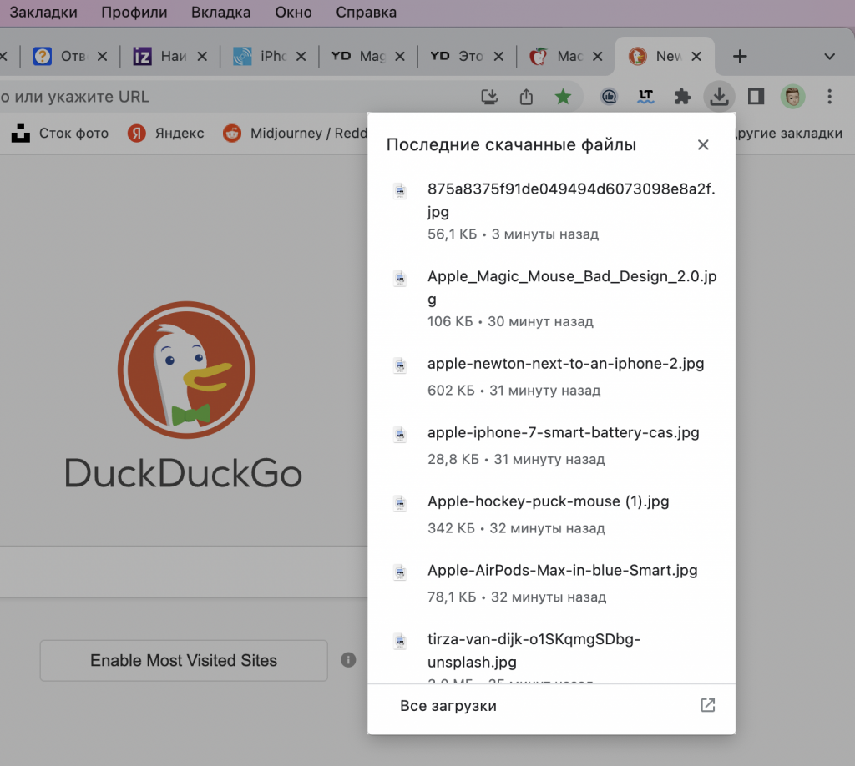The width and height of the screenshot is (855, 766).
Task: Open the three-dot Chrome menu
Action: [x=829, y=96]
